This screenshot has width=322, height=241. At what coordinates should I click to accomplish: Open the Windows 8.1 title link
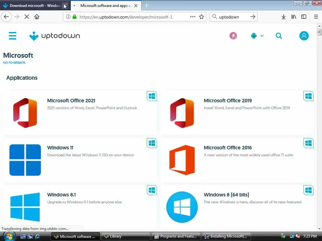61,195
